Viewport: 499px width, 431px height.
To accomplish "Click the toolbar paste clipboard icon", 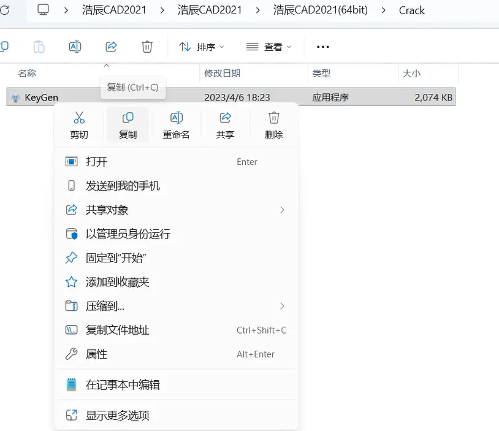I will click(x=39, y=47).
